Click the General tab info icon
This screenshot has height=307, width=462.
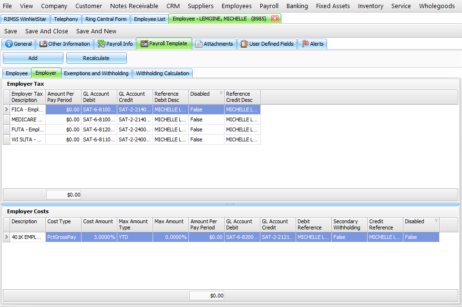pyautogui.click(x=9, y=44)
